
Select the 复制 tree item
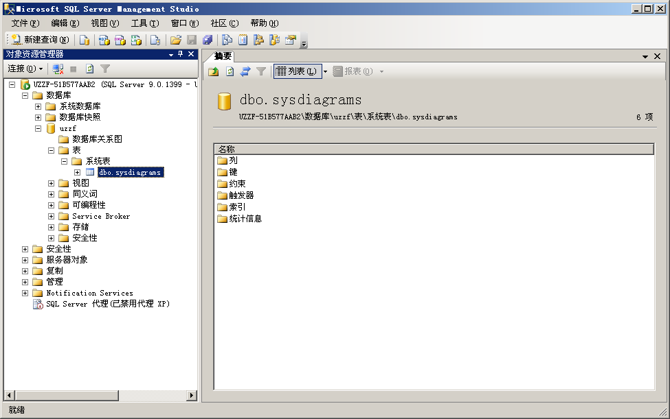[x=54, y=271]
